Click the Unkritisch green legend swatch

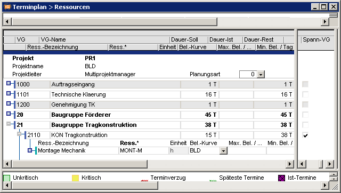click(x=7, y=178)
